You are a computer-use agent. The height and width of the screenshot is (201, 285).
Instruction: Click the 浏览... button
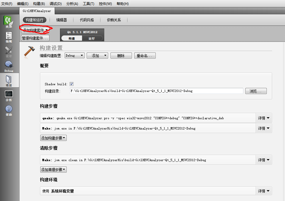(256, 91)
